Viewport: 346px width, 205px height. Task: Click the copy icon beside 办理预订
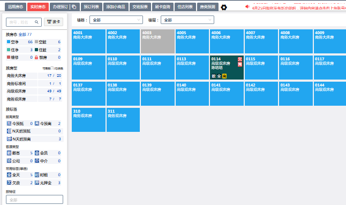[x=74, y=7]
